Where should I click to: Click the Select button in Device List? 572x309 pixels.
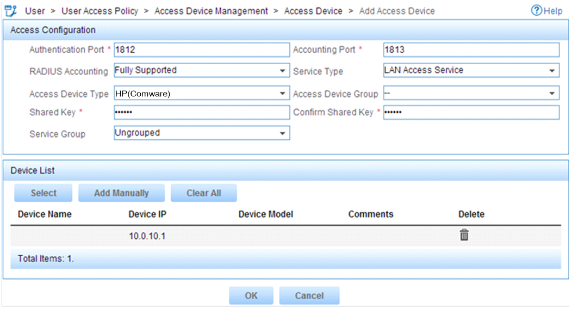click(x=43, y=193)
